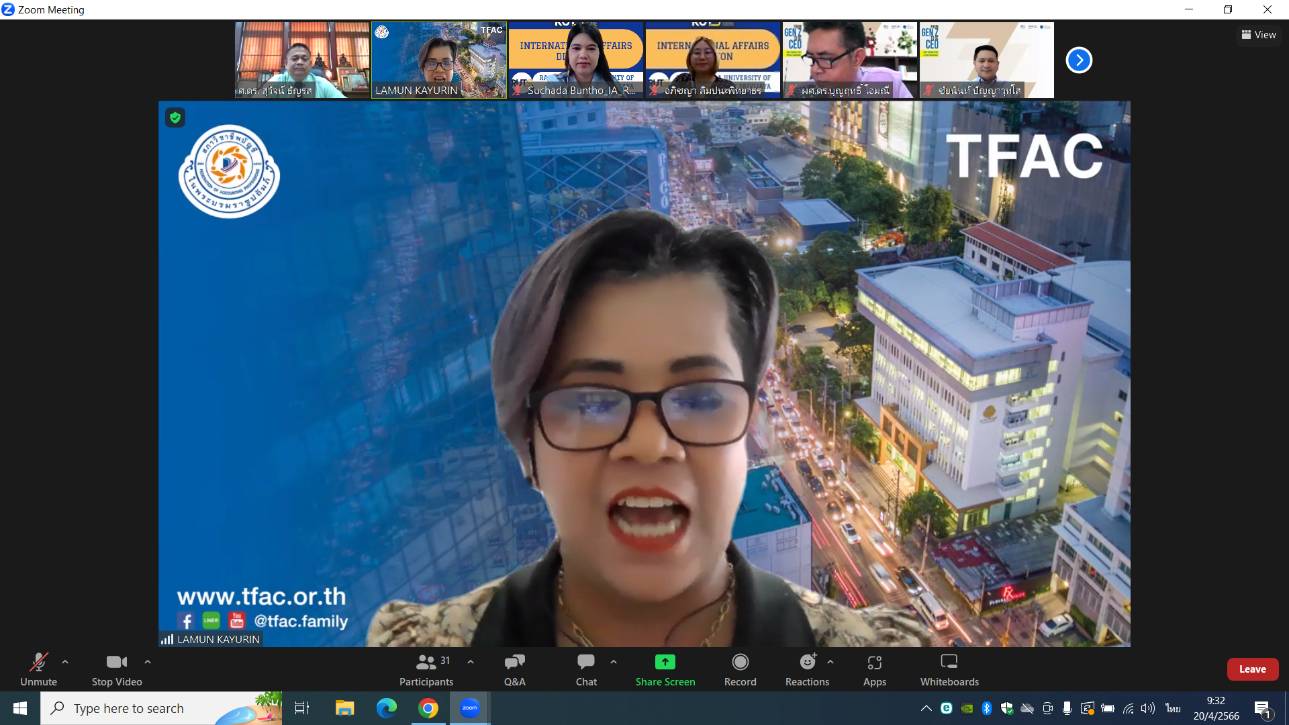This screenshot has height=725, width=1289.
Task: Open Windows Security tray icon
Action: tap(1007, 708)
